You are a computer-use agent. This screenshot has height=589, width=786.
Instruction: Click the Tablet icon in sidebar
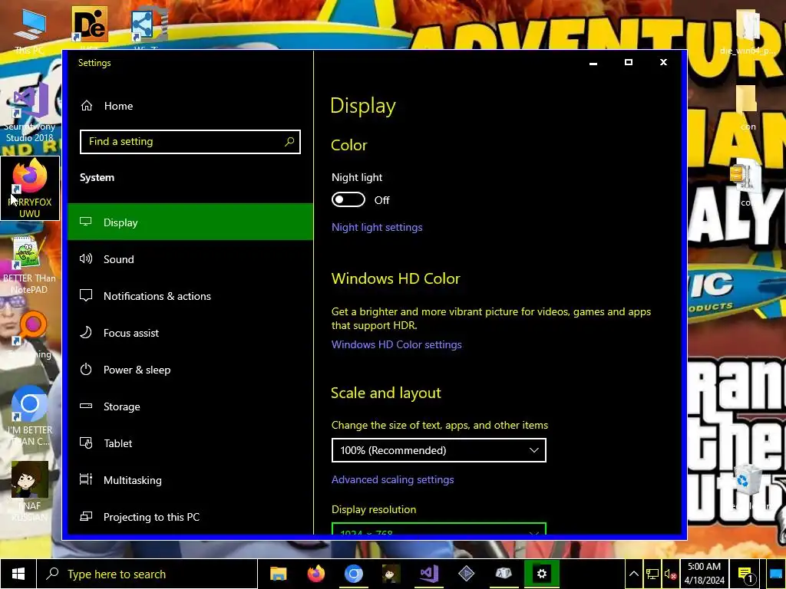click(86, 443)
